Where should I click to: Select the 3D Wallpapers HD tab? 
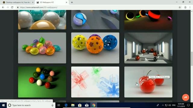pos(52,2)
